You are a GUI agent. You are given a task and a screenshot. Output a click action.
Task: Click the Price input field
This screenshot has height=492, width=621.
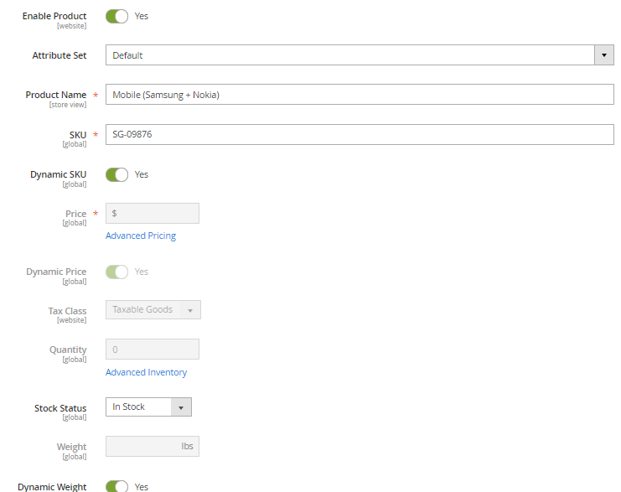pos(153,214)
